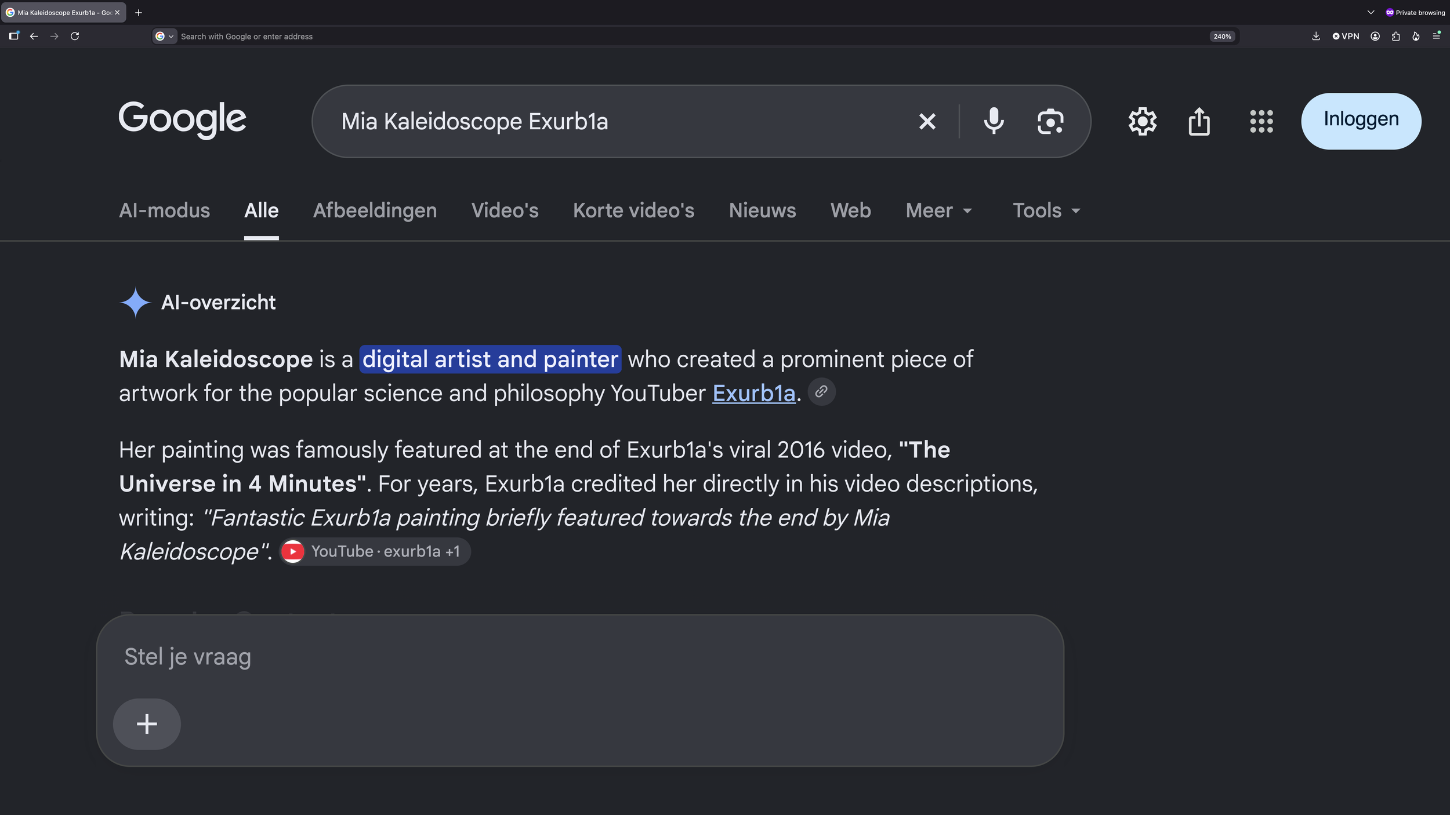Reload the current page
1450x815 pixels.
(x=75, y=36)
